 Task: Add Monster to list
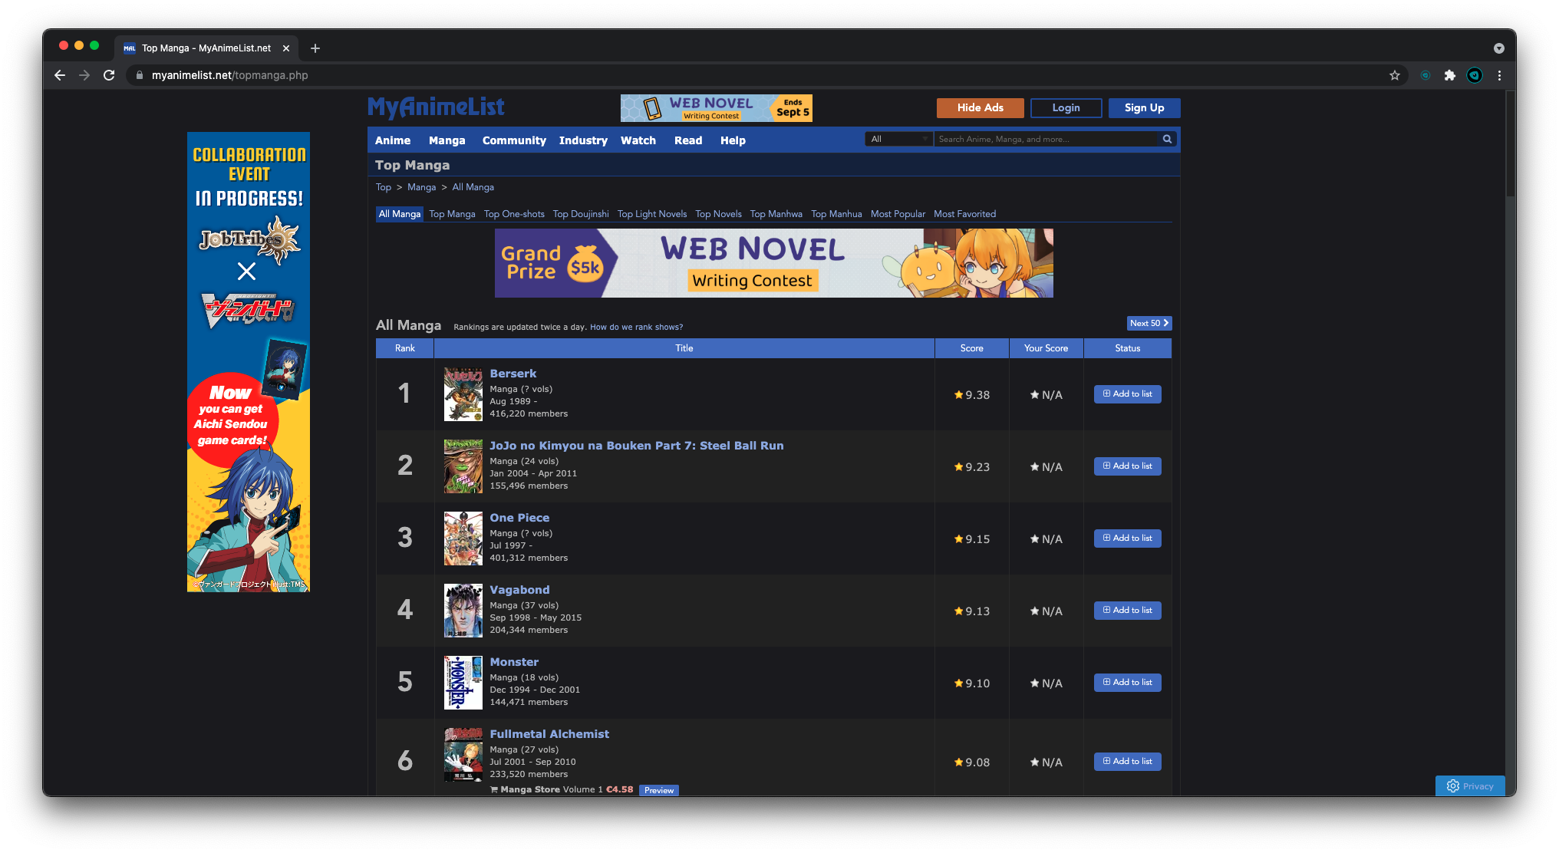tap(1127, 683)
